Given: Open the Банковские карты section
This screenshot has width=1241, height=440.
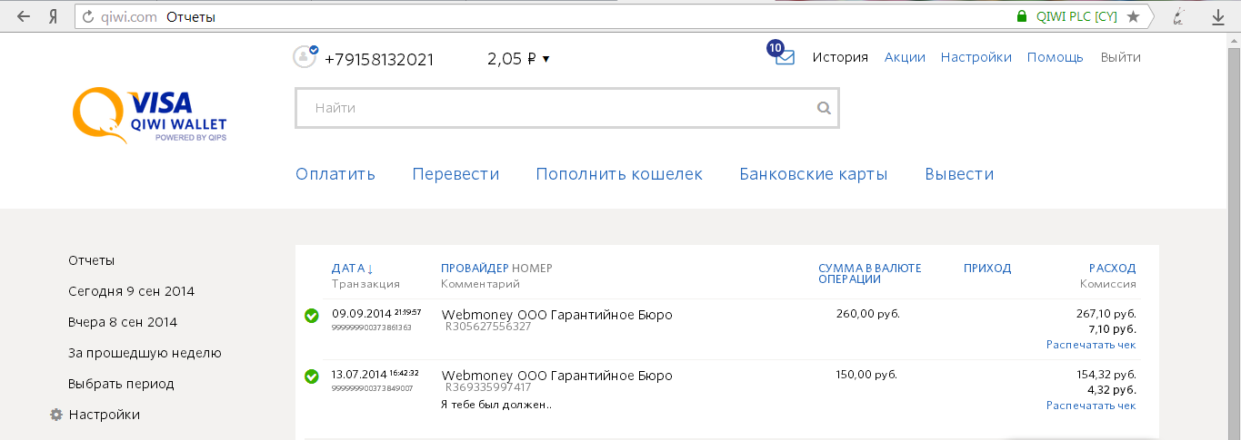Looking at the screenshot, I should [x=814, y=174].
